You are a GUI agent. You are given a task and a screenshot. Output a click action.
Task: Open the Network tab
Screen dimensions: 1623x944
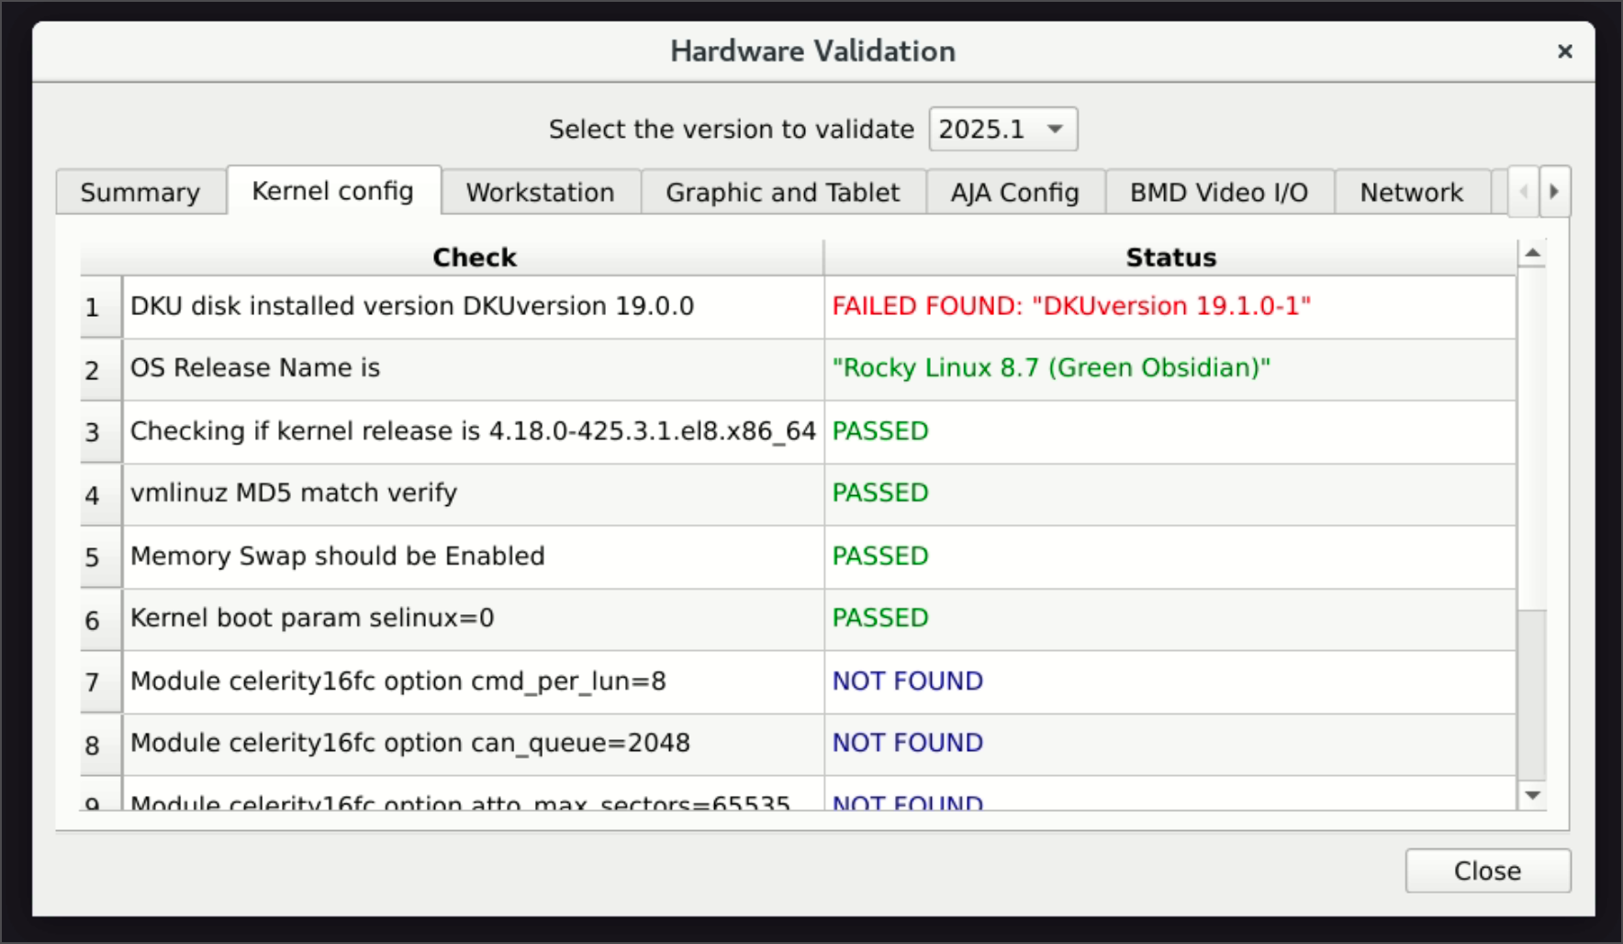click(1412, 192)
